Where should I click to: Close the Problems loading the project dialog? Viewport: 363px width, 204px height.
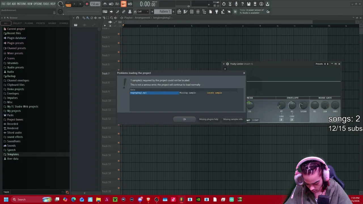coord(244,73)
